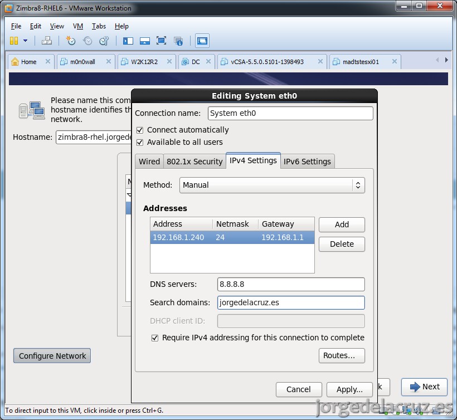Click the Next button in installer

(x=424, y=387)
